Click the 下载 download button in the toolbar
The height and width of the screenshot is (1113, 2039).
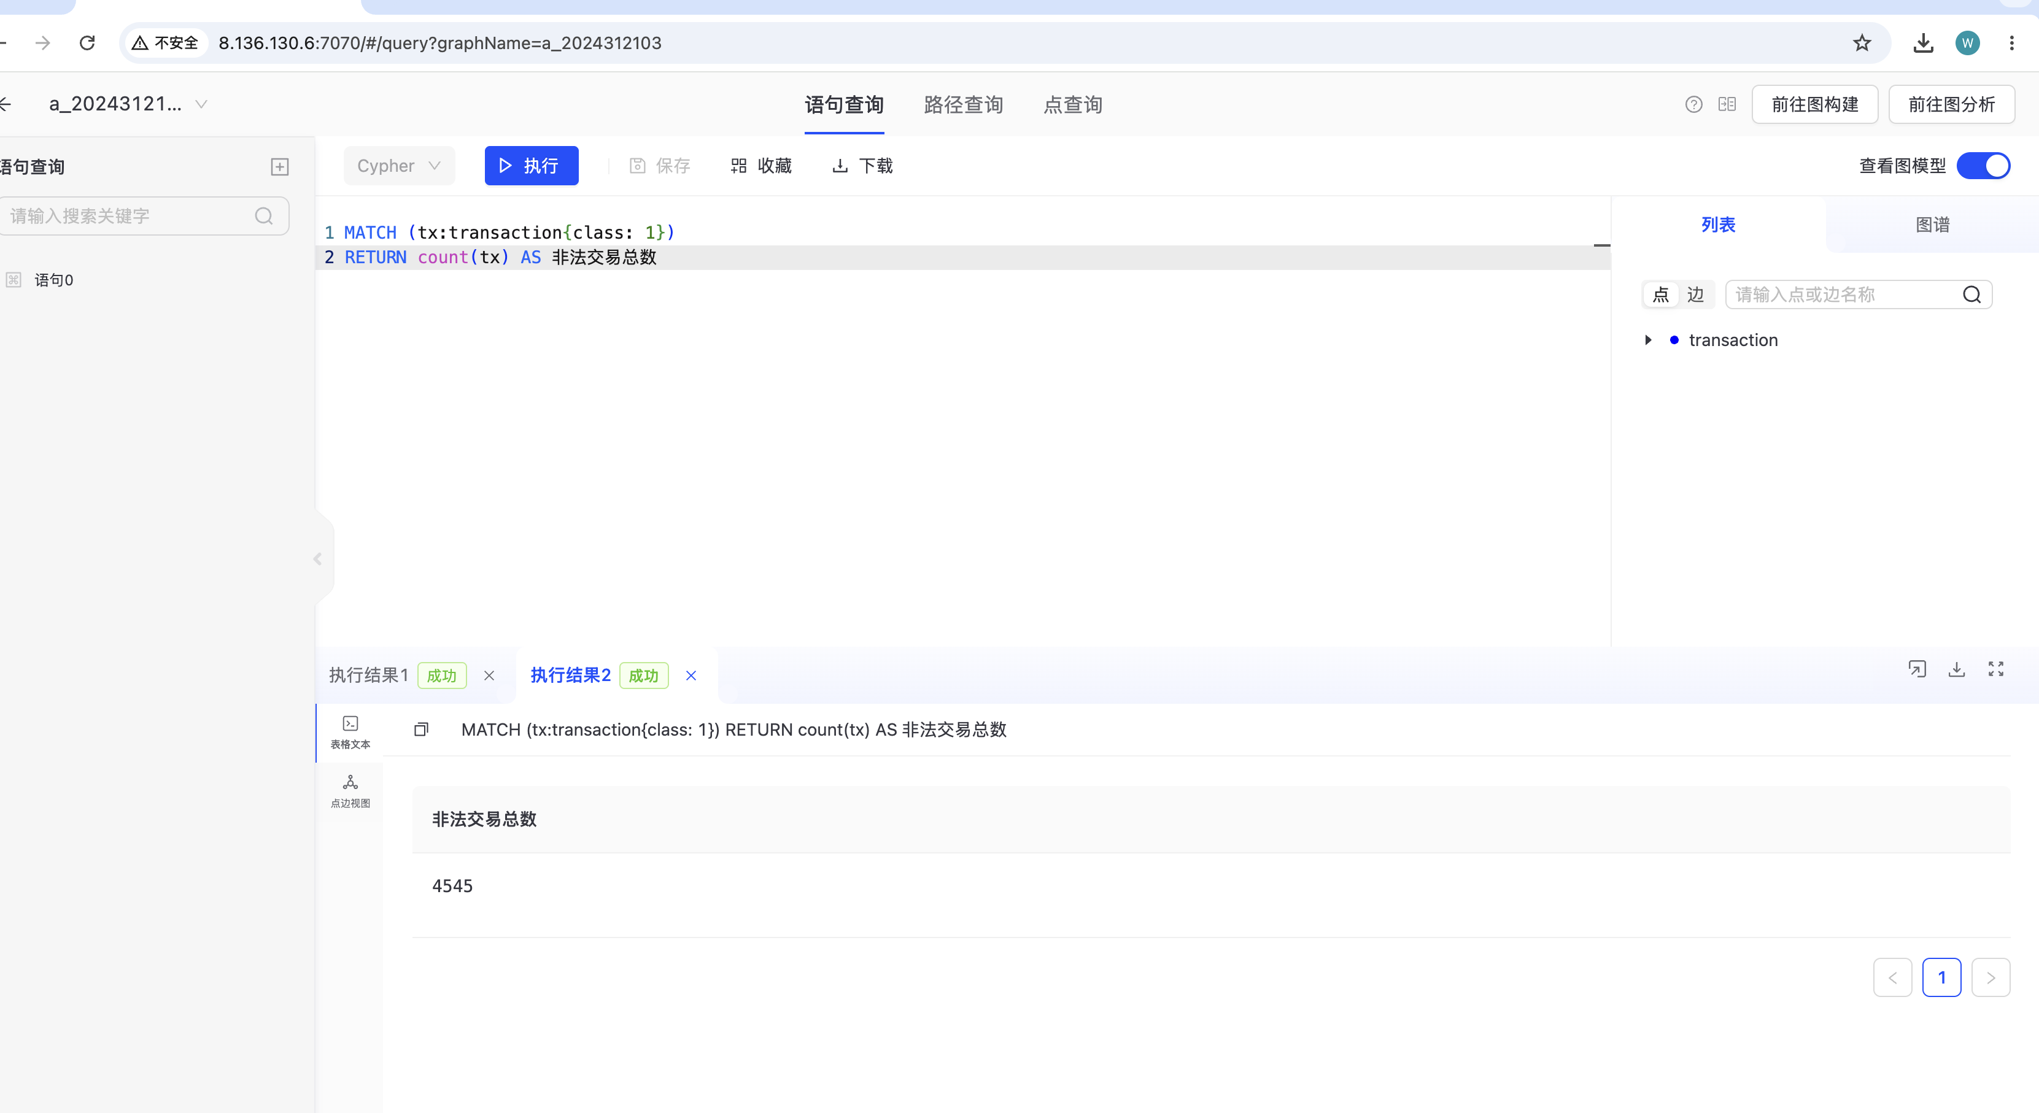(862, 166)
